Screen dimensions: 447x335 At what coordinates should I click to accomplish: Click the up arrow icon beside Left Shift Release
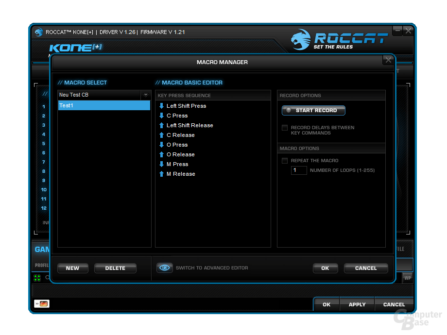coord(161,125)
